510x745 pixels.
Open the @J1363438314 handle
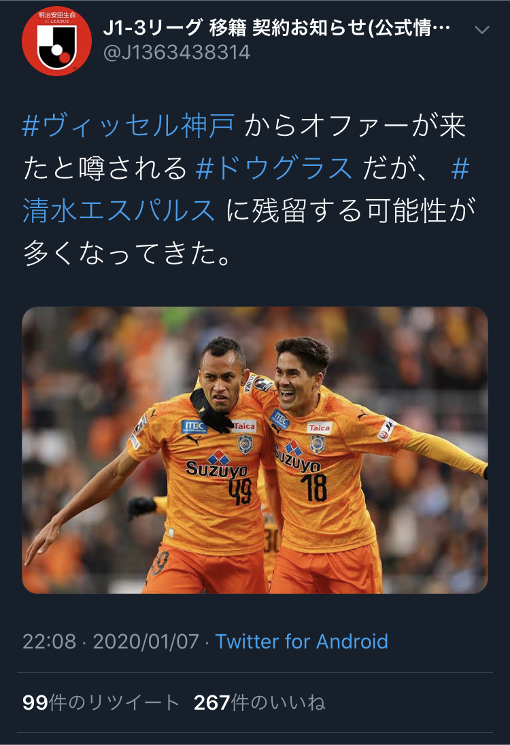pos(176,53)
